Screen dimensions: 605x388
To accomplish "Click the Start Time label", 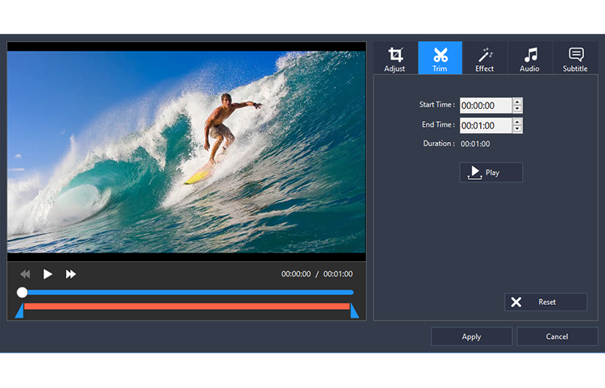I will pyautogui.click(x=436, y=105).
